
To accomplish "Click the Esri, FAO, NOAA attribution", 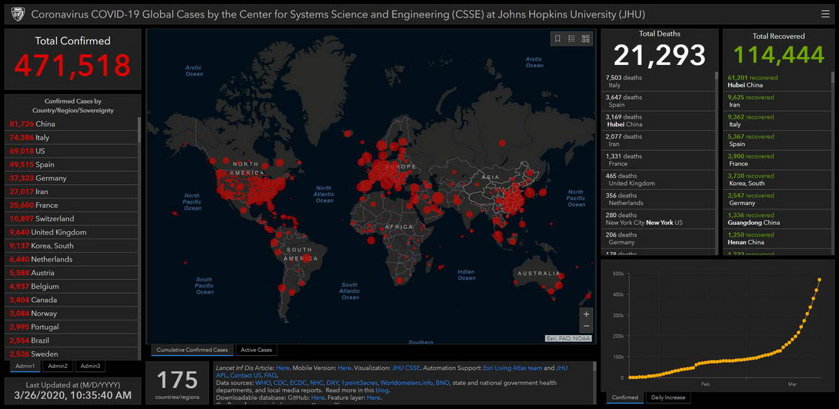I will click(x=568, y=339).
